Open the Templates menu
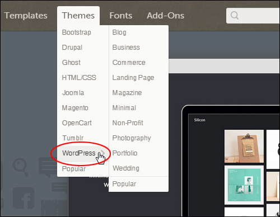Viewport: 280px width, 217px height. (26, 16)
